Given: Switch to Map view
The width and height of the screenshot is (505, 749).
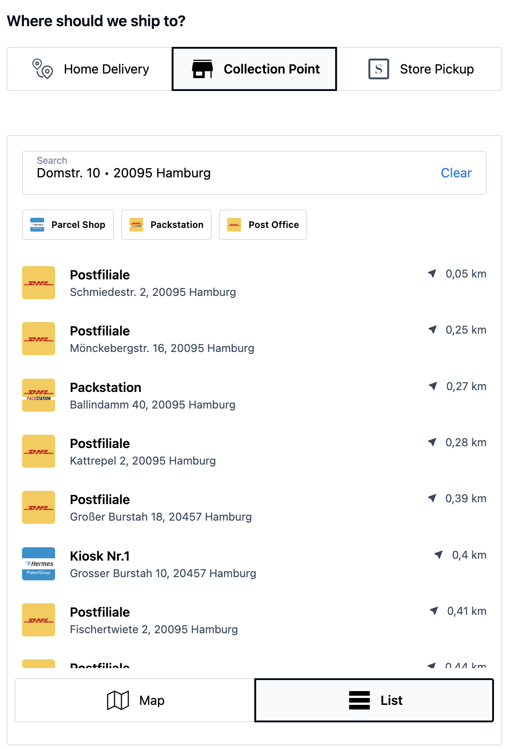Looking at the screenshot, I should coord(135,700).
